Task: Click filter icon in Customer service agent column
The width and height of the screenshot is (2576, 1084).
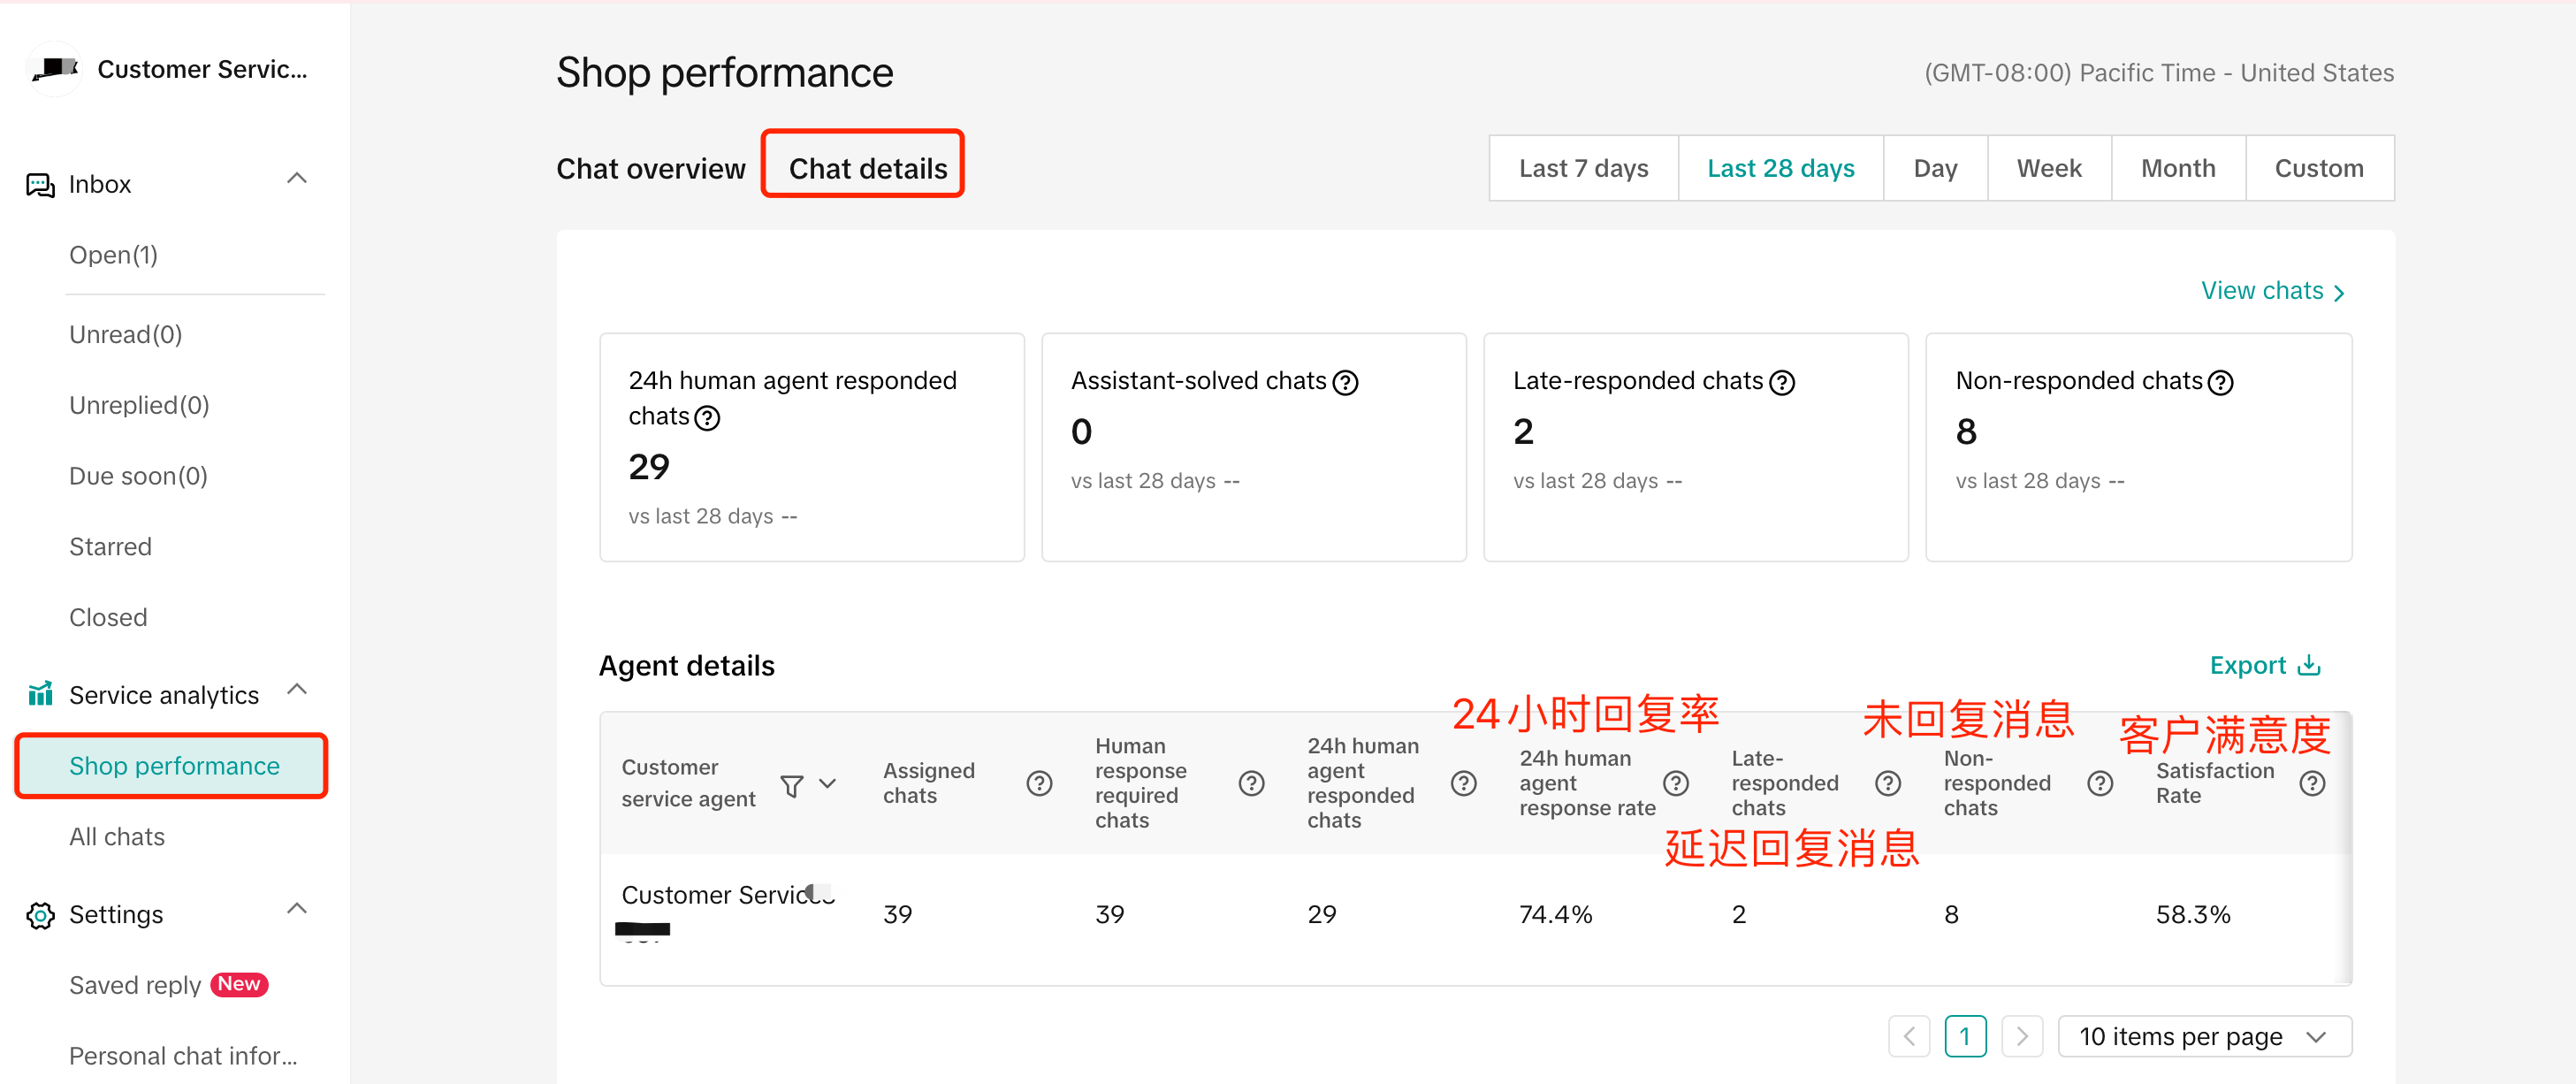Action: [791, 785]
